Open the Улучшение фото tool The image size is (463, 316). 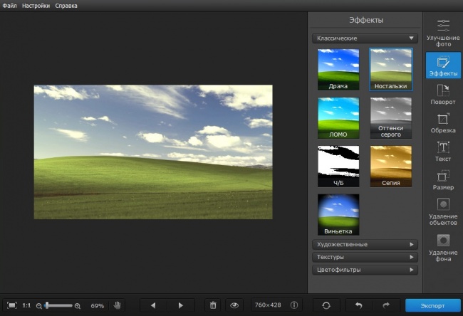(x=443, y=33)
